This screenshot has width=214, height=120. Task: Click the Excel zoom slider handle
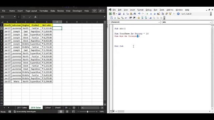tap(88, 112)
